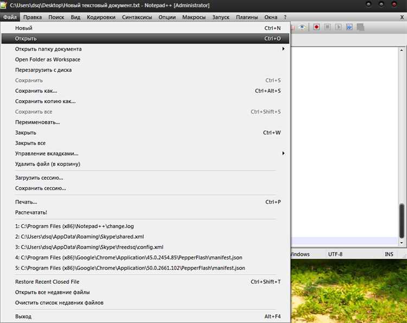Image resolution: width=407 pixels, height=323 pixels.
Task: Open recent file 3: freedsq config.xml
Action: pyautogui.click(x=145, y=247)
